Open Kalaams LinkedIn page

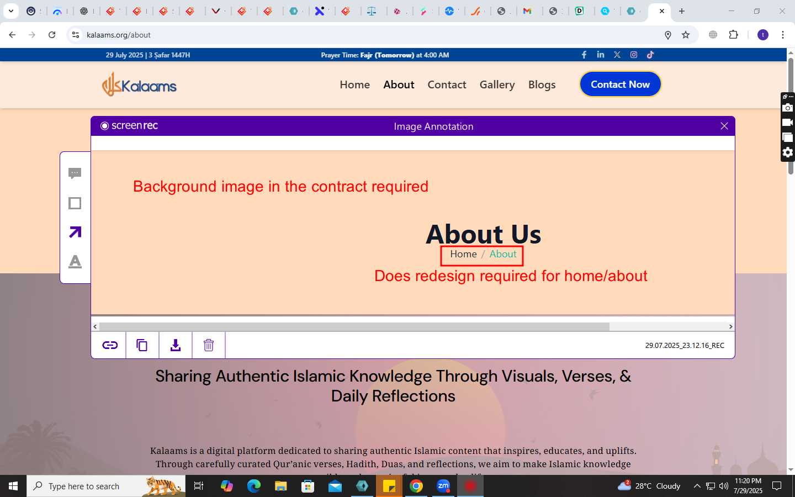601,55
